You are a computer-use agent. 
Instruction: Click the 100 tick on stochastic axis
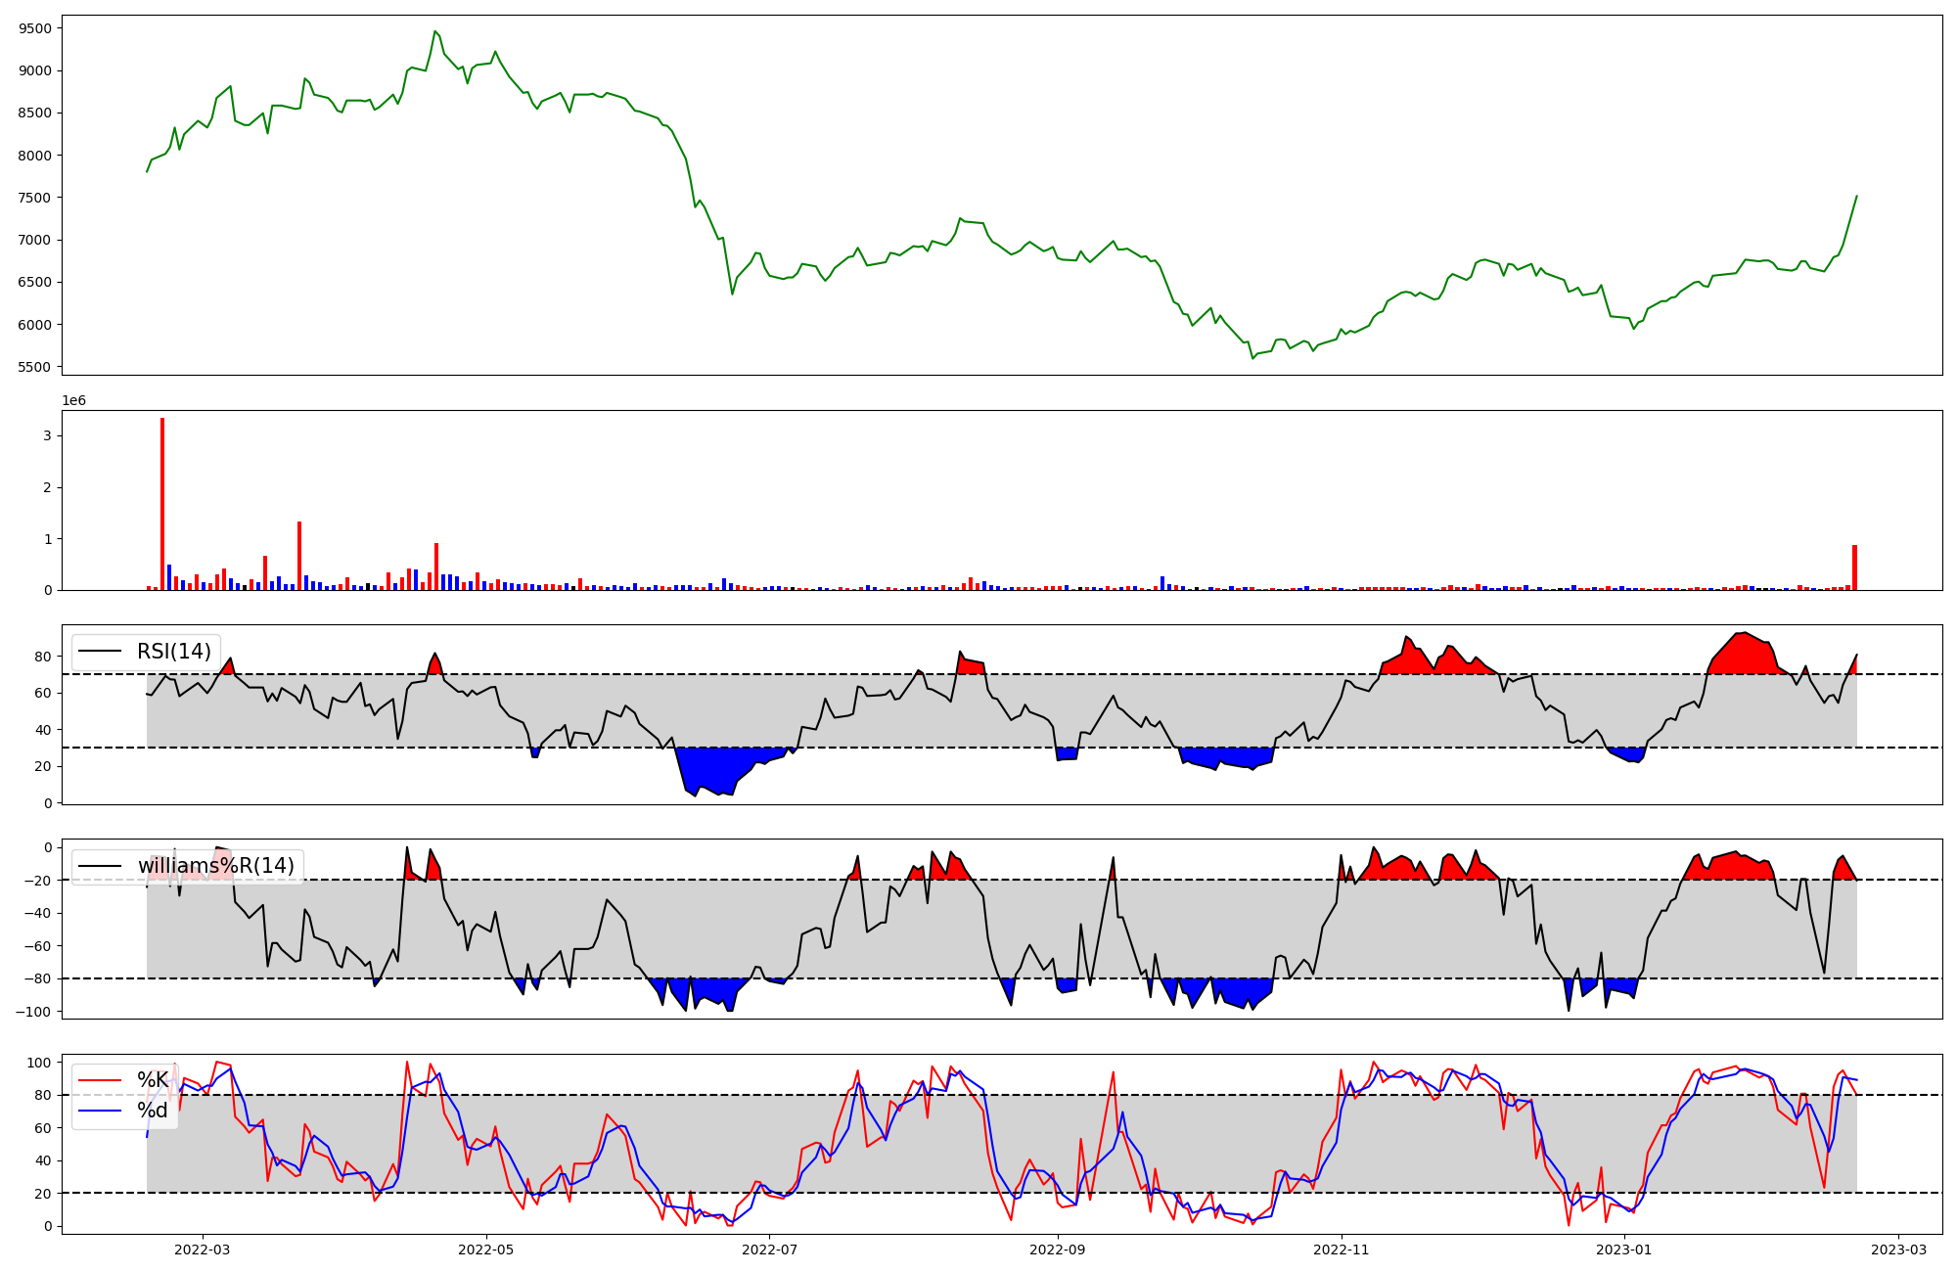(x=39, y=1063)
